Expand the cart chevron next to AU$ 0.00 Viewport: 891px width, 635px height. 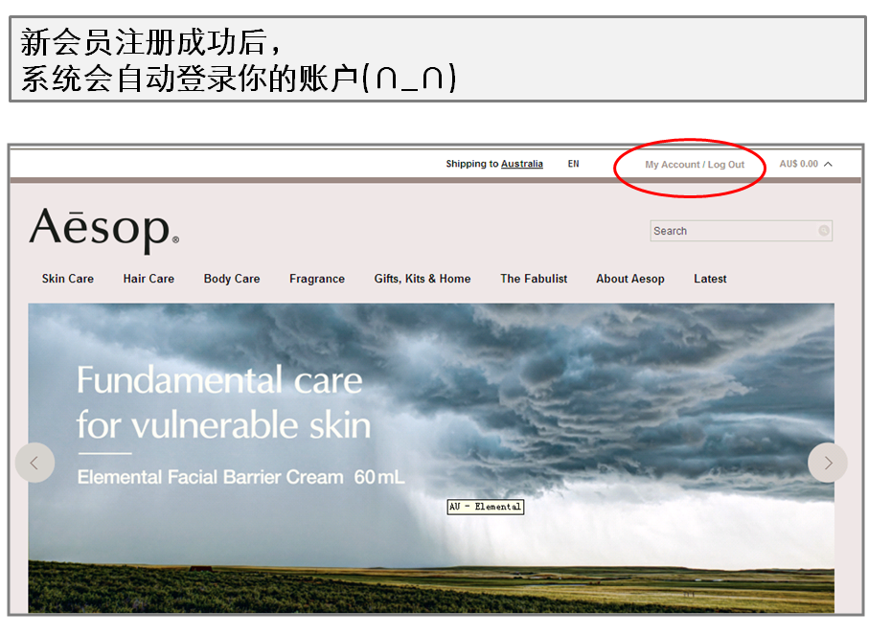coord(829,164)
